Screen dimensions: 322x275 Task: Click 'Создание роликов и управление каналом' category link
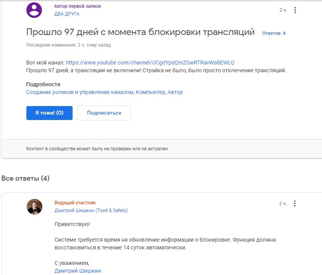pos(80,92)
